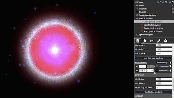174x98 pixels.
Task: Open the Settings tab with gear icon
Action: tap(166, 41)
